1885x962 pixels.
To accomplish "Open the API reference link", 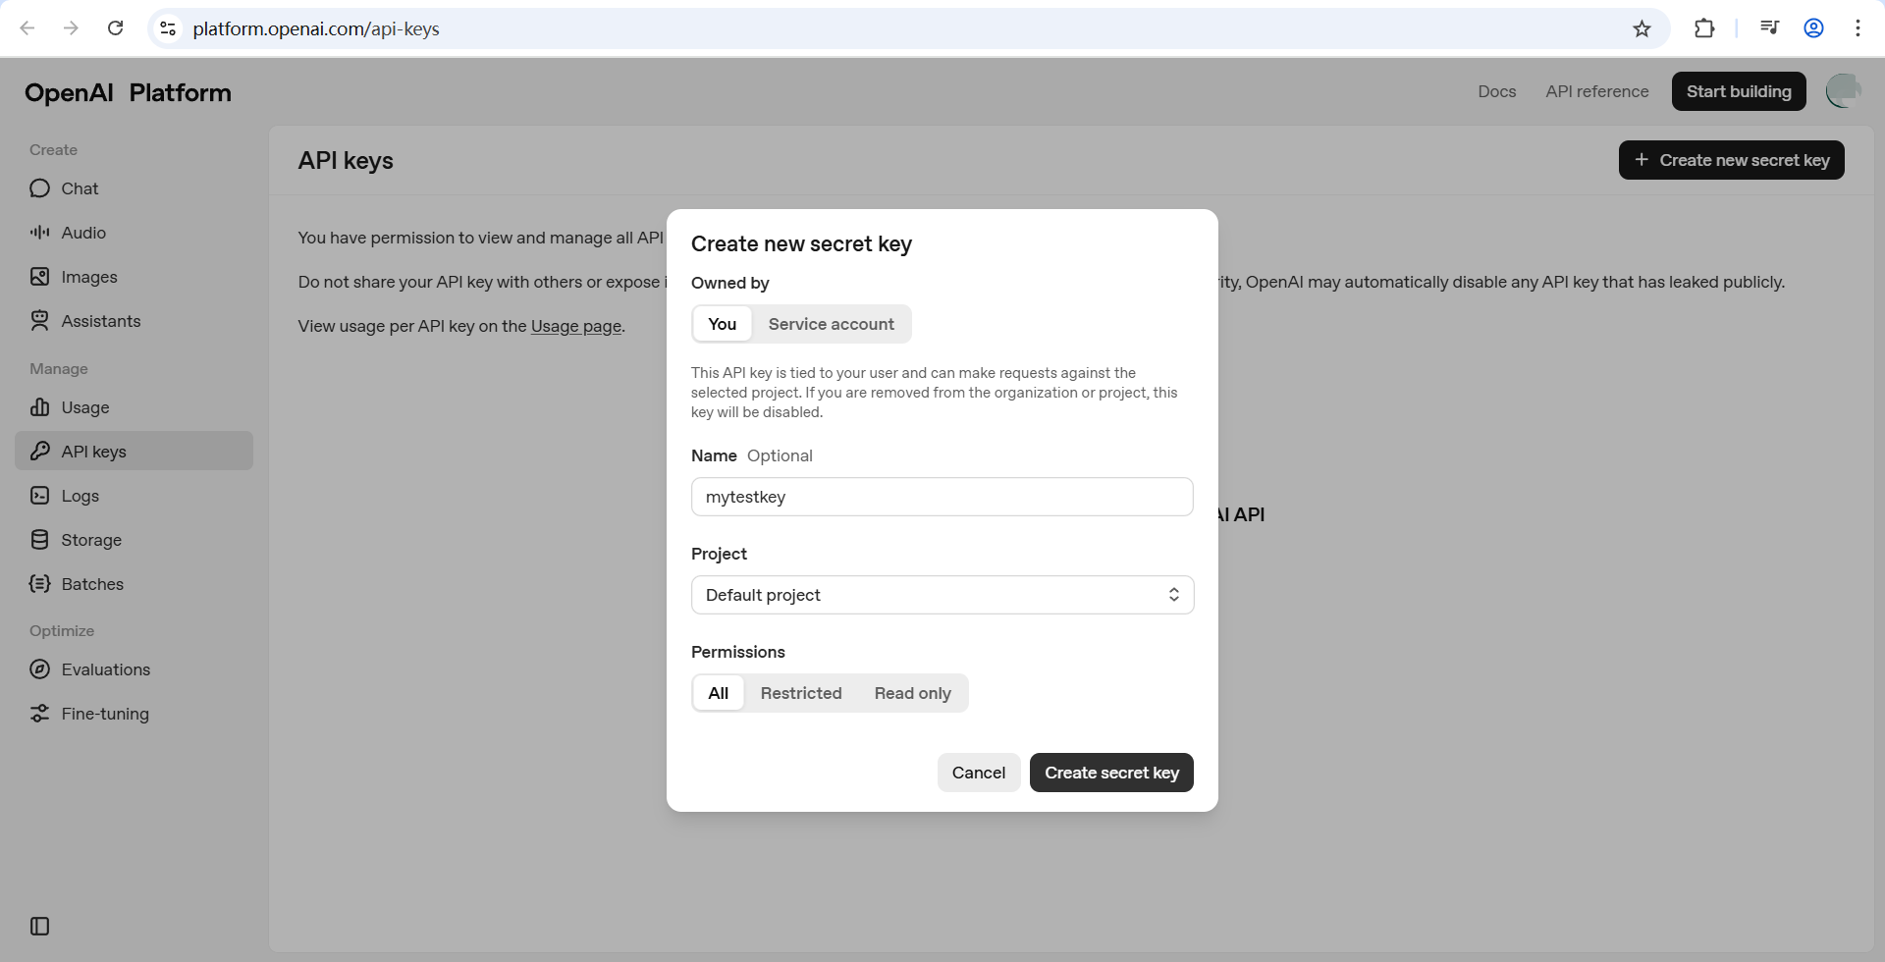I will (1597, 91).
